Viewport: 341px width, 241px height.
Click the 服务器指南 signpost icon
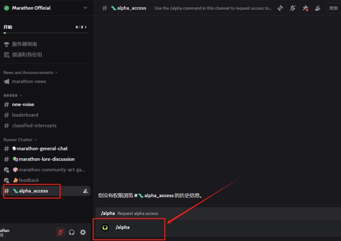point(7,44)
